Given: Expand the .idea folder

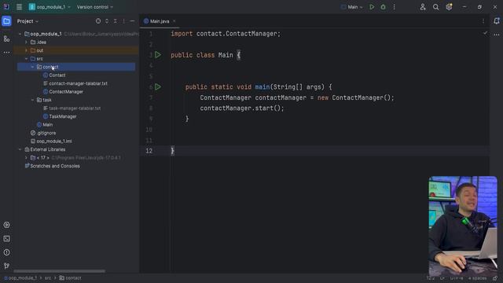Looking at the screenshot, I should coord(26,42).
